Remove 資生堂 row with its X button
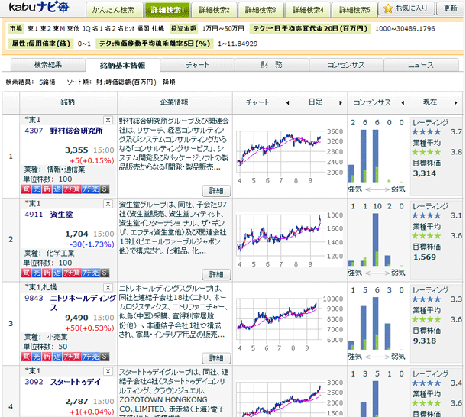466x417 pixels. [108, 204]
